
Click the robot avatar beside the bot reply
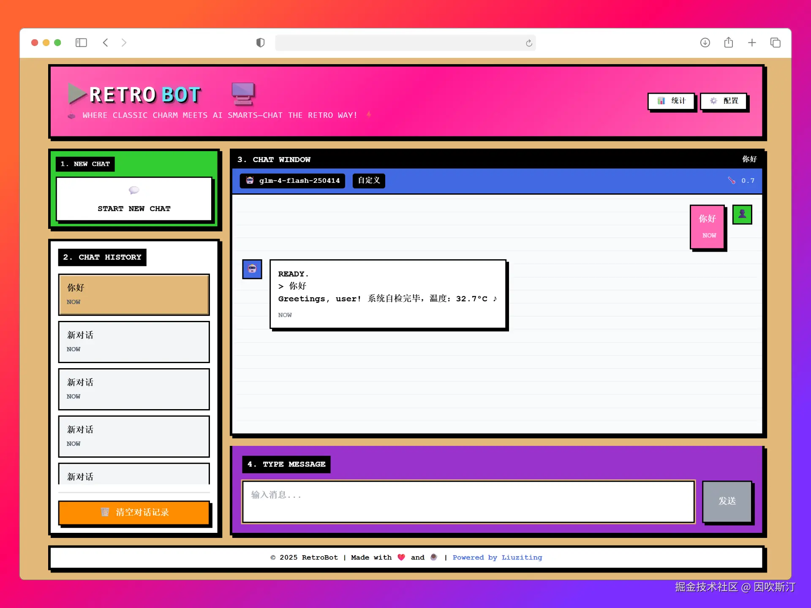[252, 269]
